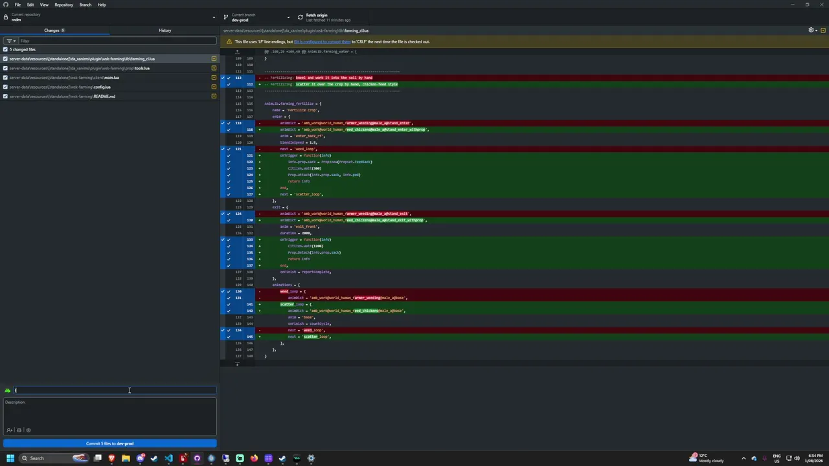Image resolution: width=829 pixels, height=466 pixels.
Task: Click modified status icon for config.lua
Action: (x=214, y=87)
